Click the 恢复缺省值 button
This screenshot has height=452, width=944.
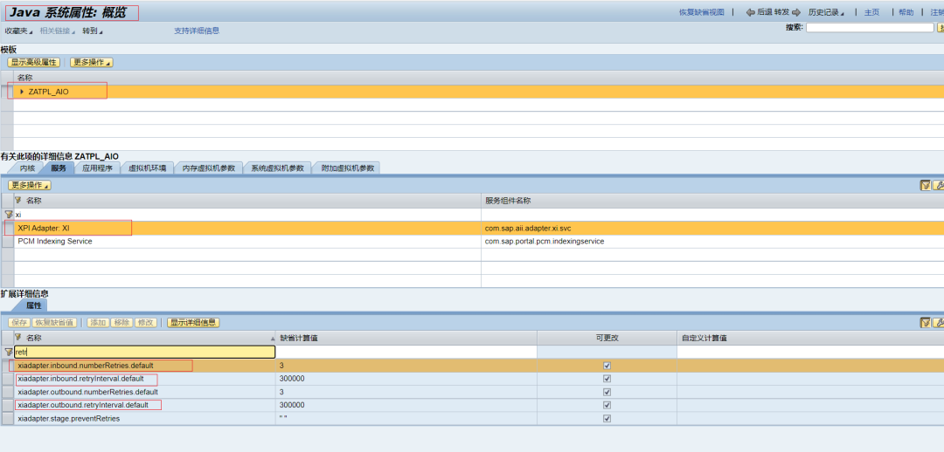click(x=54, y=323)
